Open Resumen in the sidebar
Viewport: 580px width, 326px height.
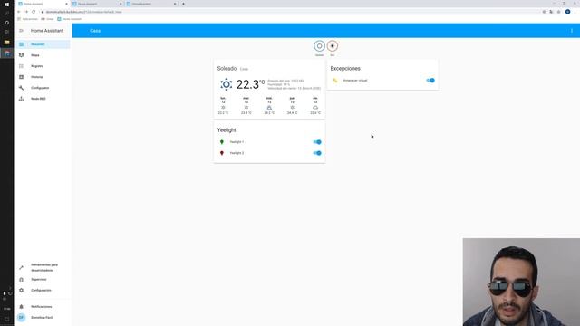pyautogui.click(x=43, y=44)
